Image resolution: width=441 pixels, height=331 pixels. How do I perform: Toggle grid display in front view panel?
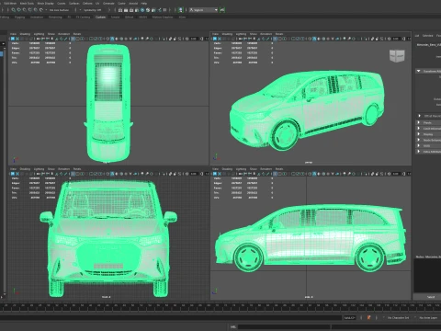73,174
